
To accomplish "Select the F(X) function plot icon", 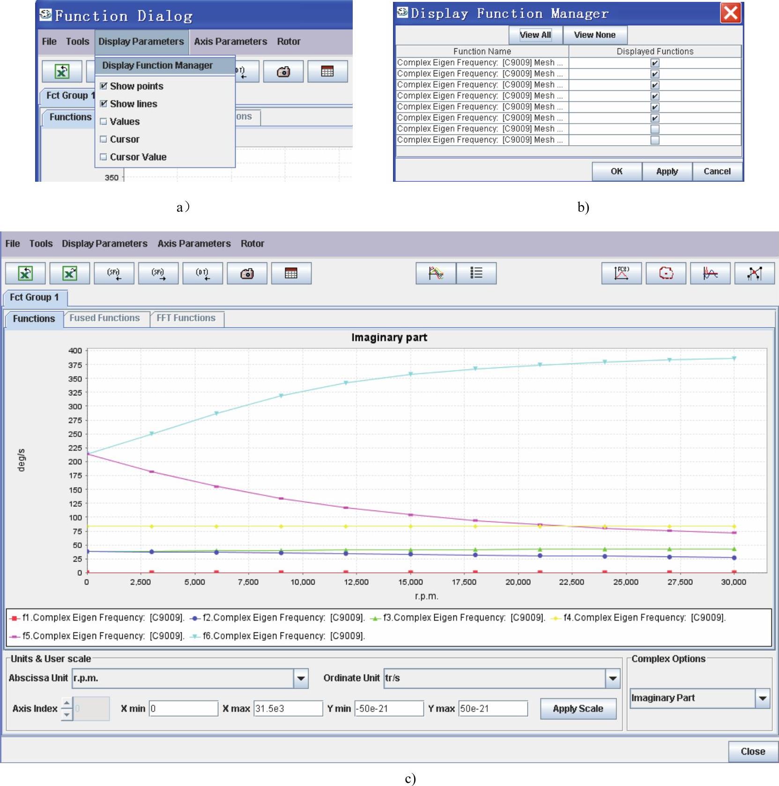I will (x=621, y=274).
